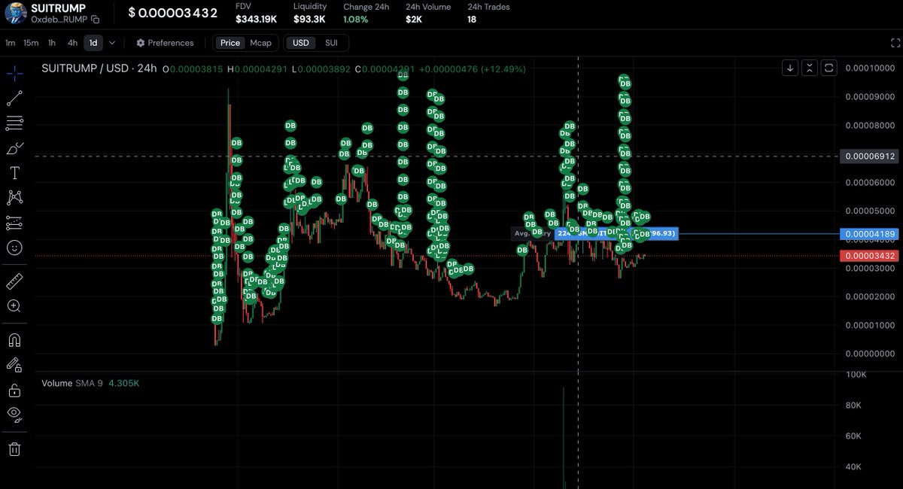Activate the Zoom In tool
The height and width of the screenshot is (489, 903).
(x=15, y=306)
